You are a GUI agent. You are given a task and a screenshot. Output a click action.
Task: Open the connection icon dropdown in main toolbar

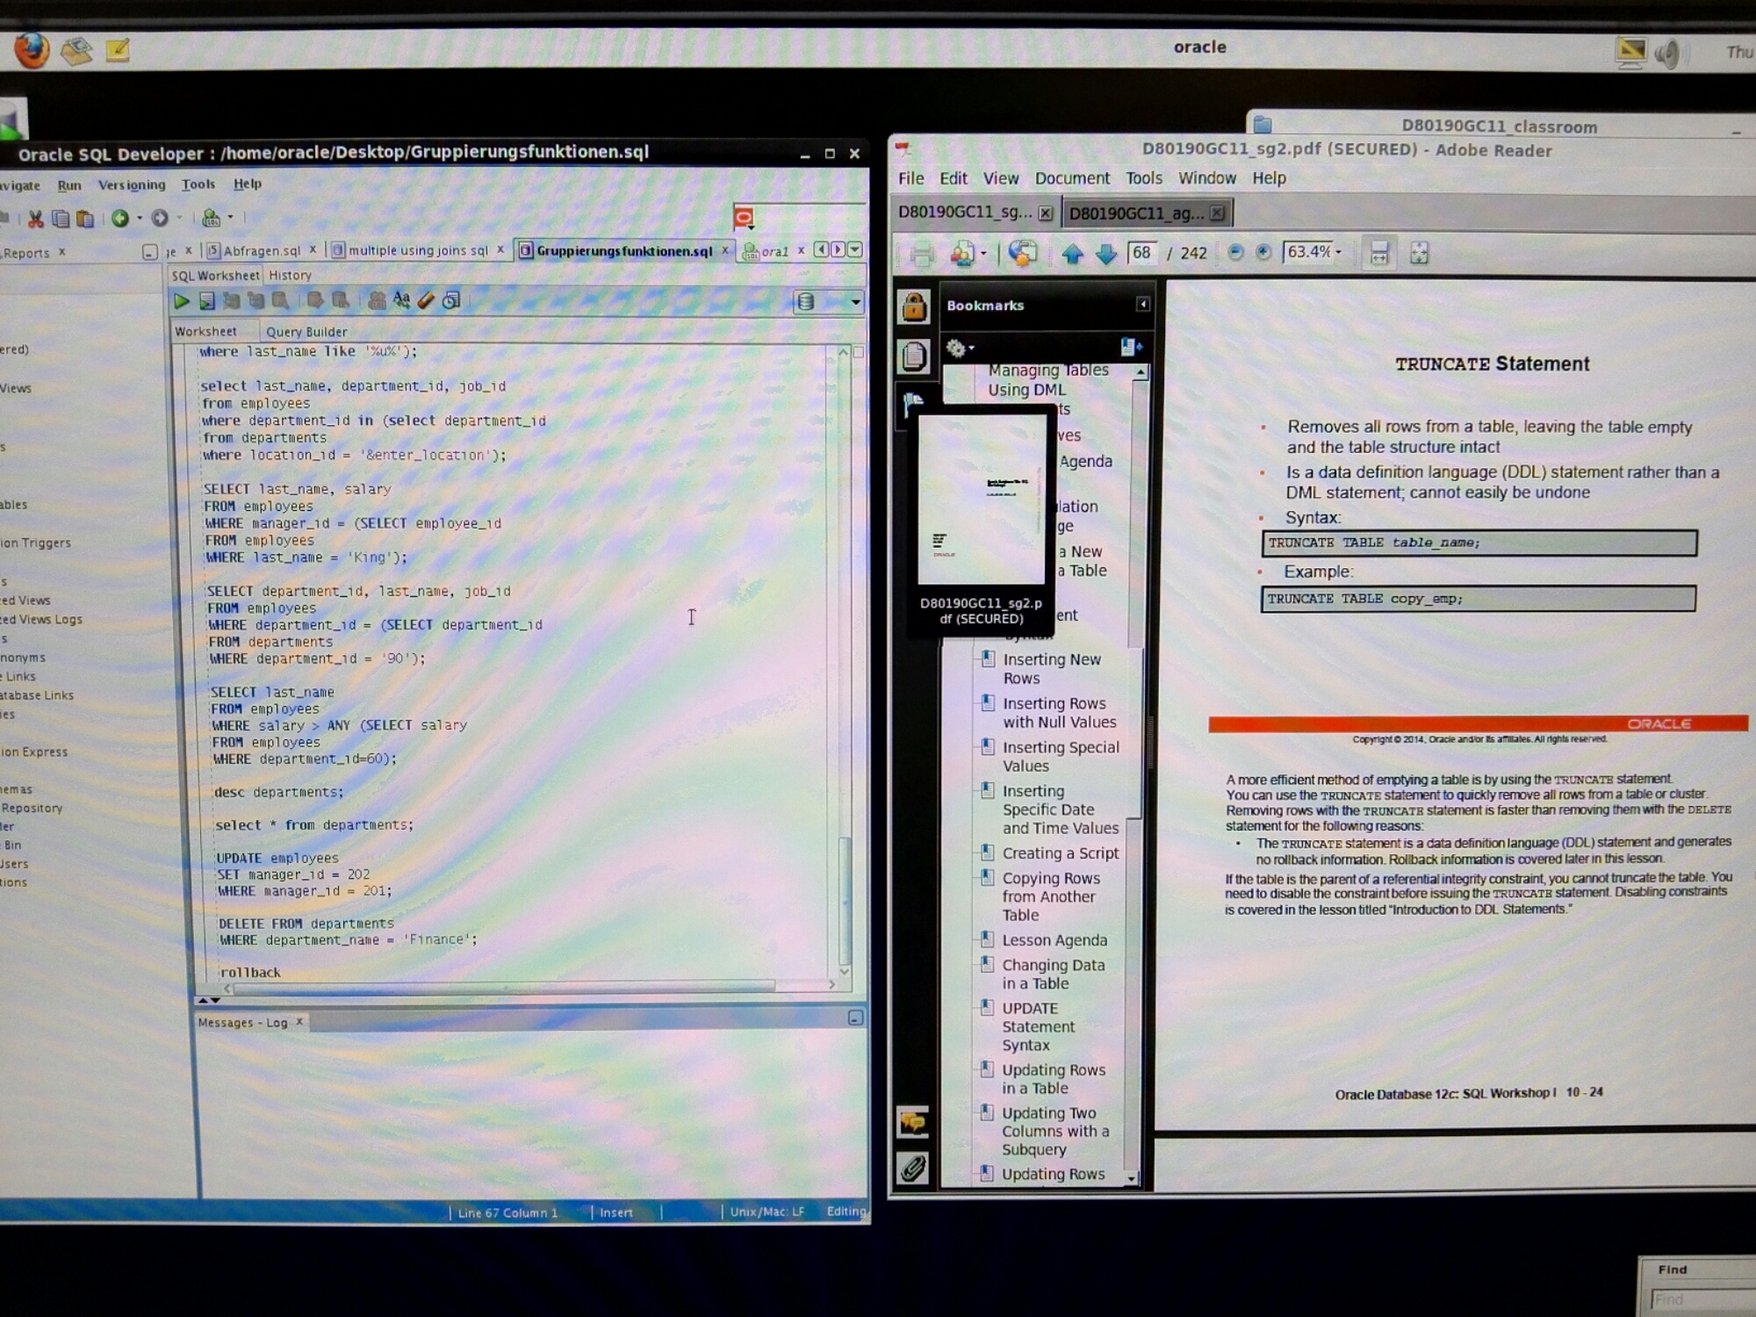231,217
